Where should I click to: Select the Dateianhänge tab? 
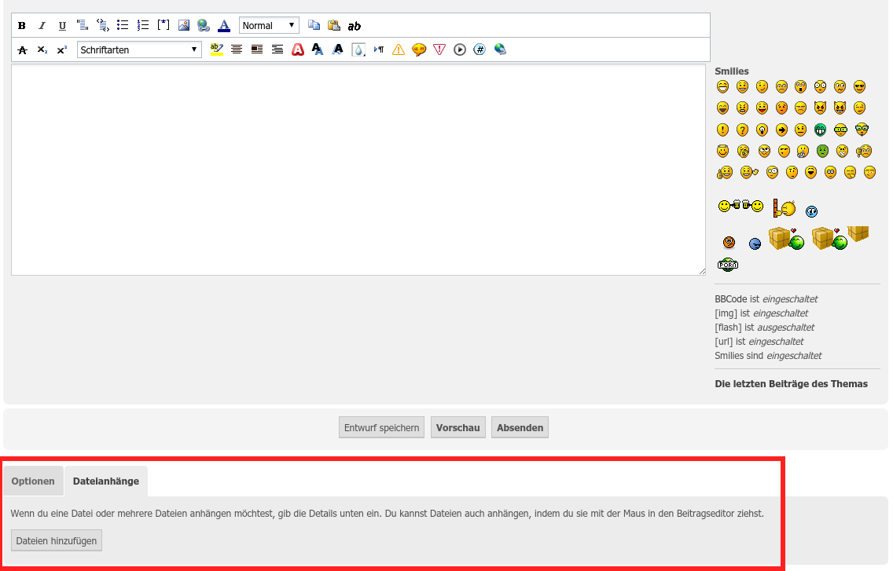click(106, 481)
